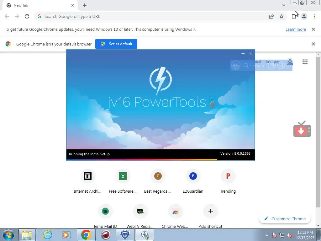
Task: Open Best Regards shortcut
Action: click(x=158, y=181)
